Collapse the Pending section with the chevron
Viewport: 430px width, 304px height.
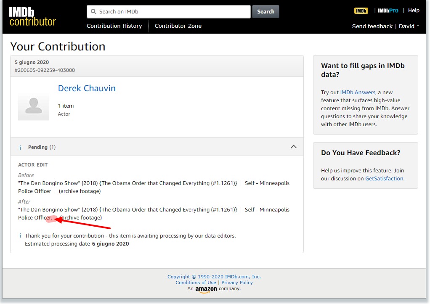click(x=293, y=147)
